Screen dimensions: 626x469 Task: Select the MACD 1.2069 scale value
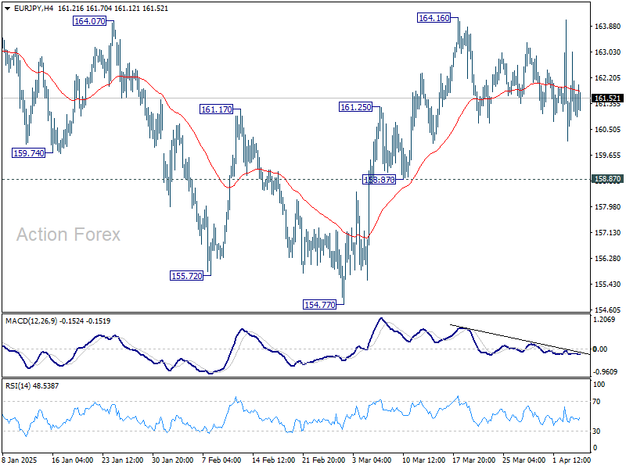[x=606, y=320]
